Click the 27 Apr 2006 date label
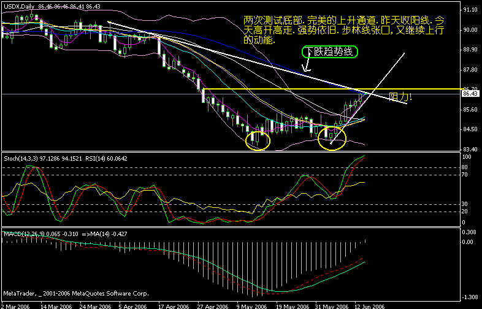Viewport: 482px width, 309px height. 213,306
